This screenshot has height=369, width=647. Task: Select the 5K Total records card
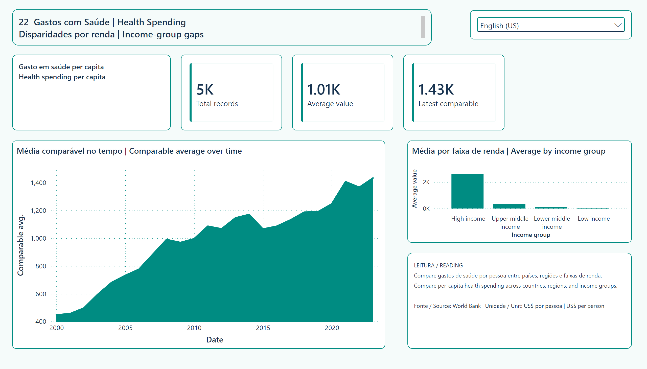tap(232, 93)
